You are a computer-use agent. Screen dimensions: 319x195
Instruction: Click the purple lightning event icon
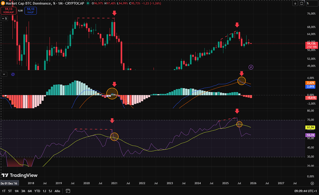(251, 67)
